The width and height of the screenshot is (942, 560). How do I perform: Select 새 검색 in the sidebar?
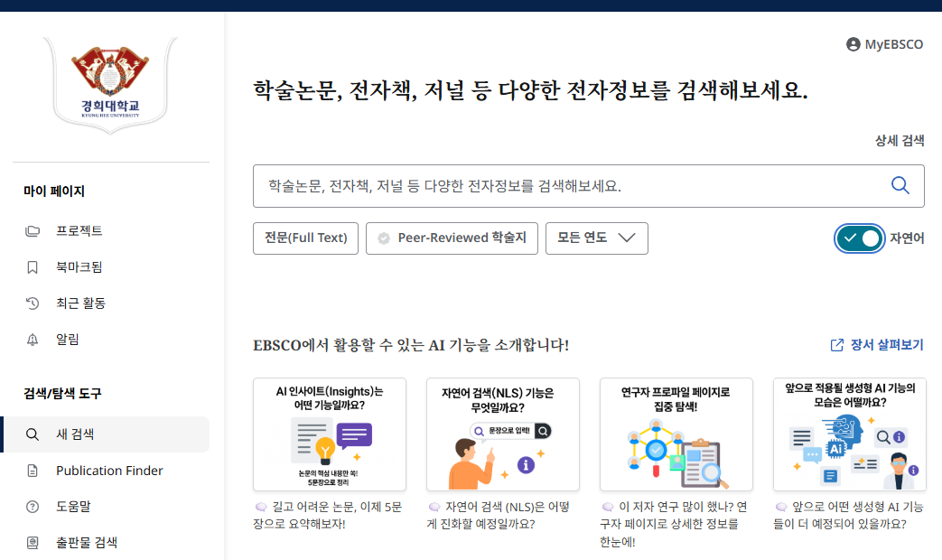coord(75,434)
